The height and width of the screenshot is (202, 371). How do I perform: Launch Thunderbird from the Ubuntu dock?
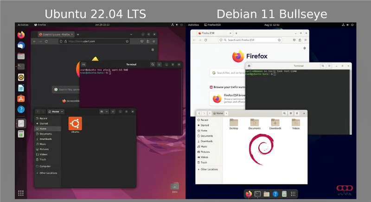[x=21, y=45]
